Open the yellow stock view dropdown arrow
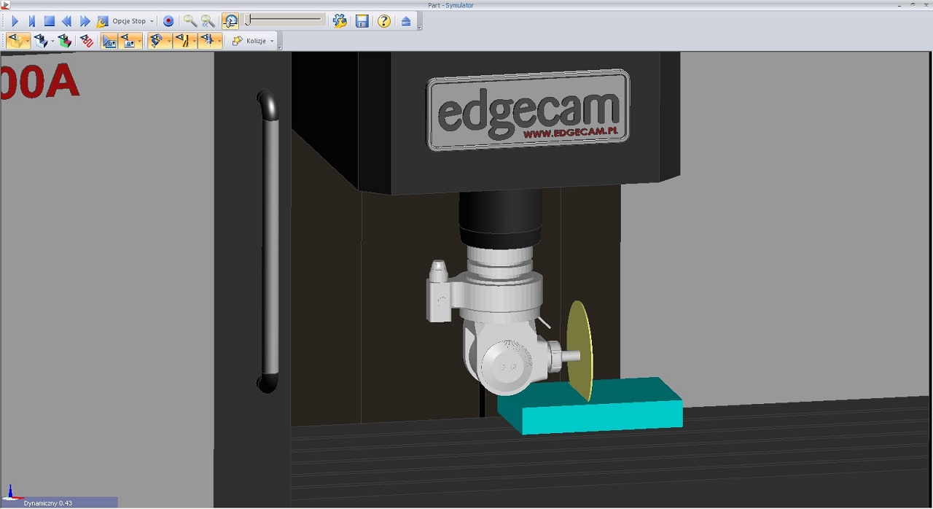The width and height of the screenshot is (933, 509). (x=28, y=42)
